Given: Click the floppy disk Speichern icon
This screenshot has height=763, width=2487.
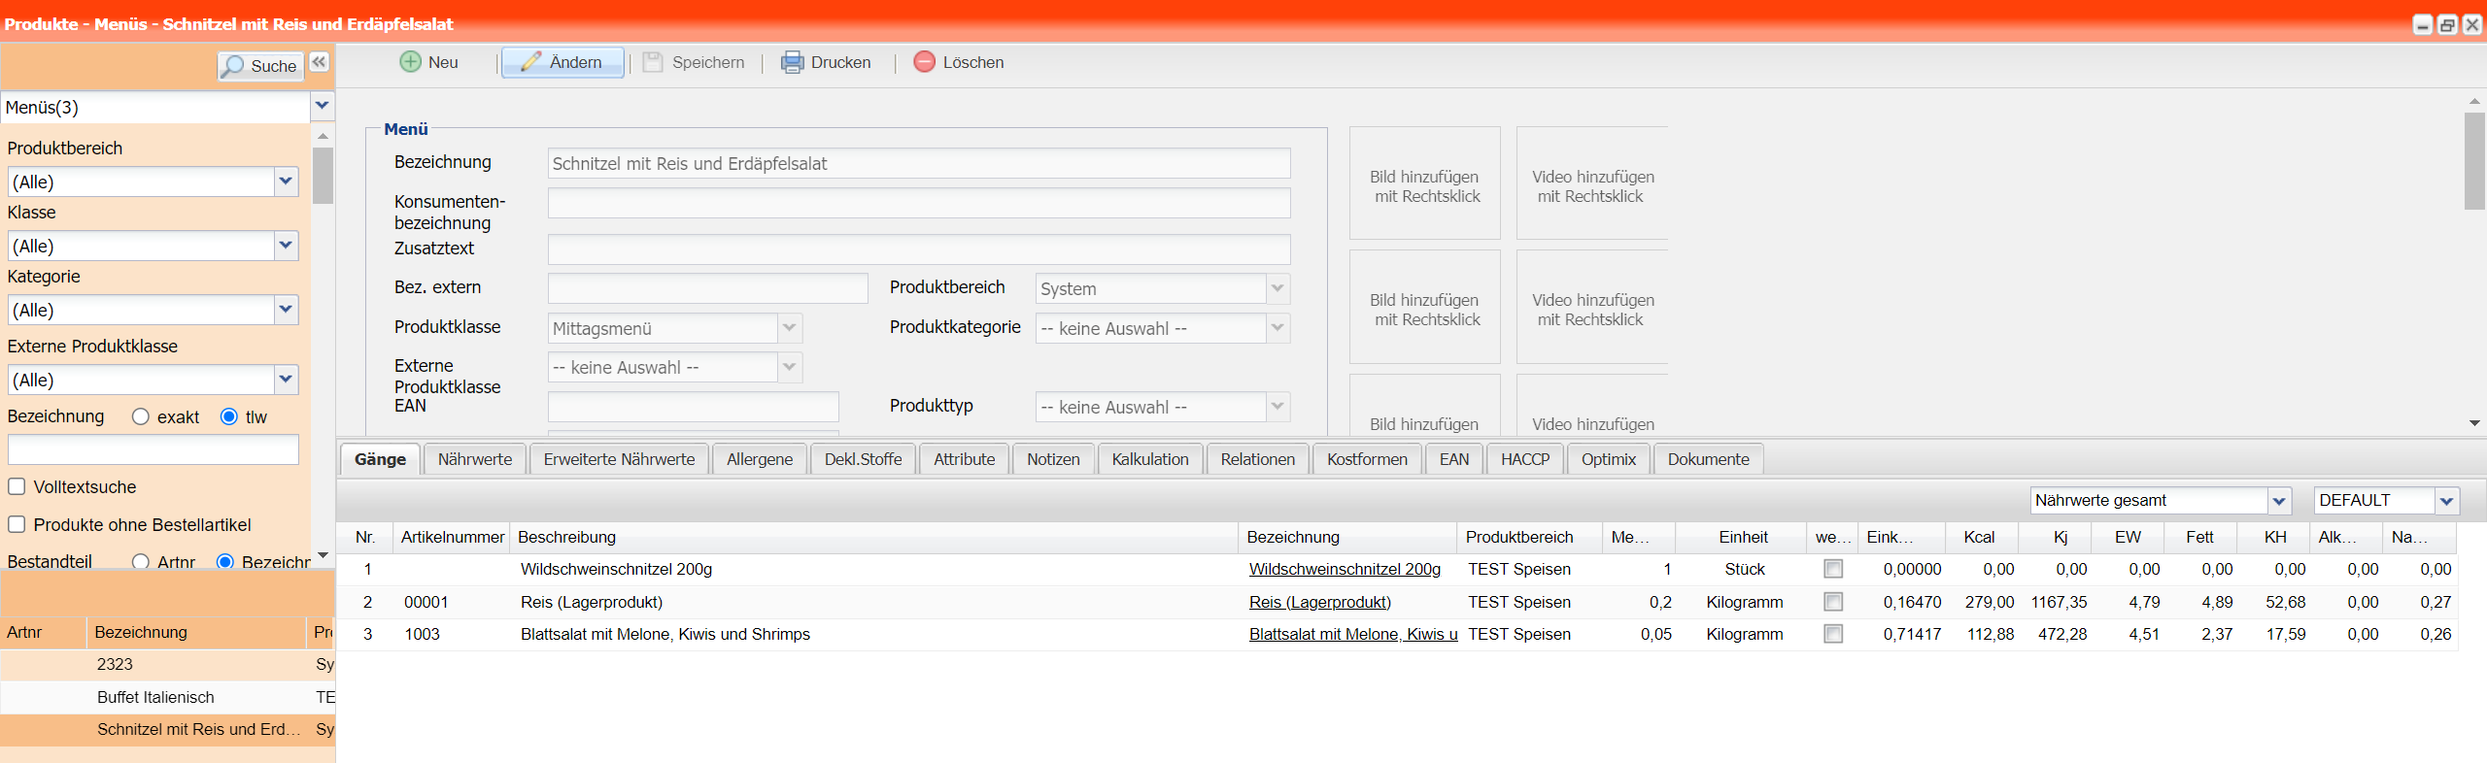Looking at the screenshot, I should click(x=653, y=62).
